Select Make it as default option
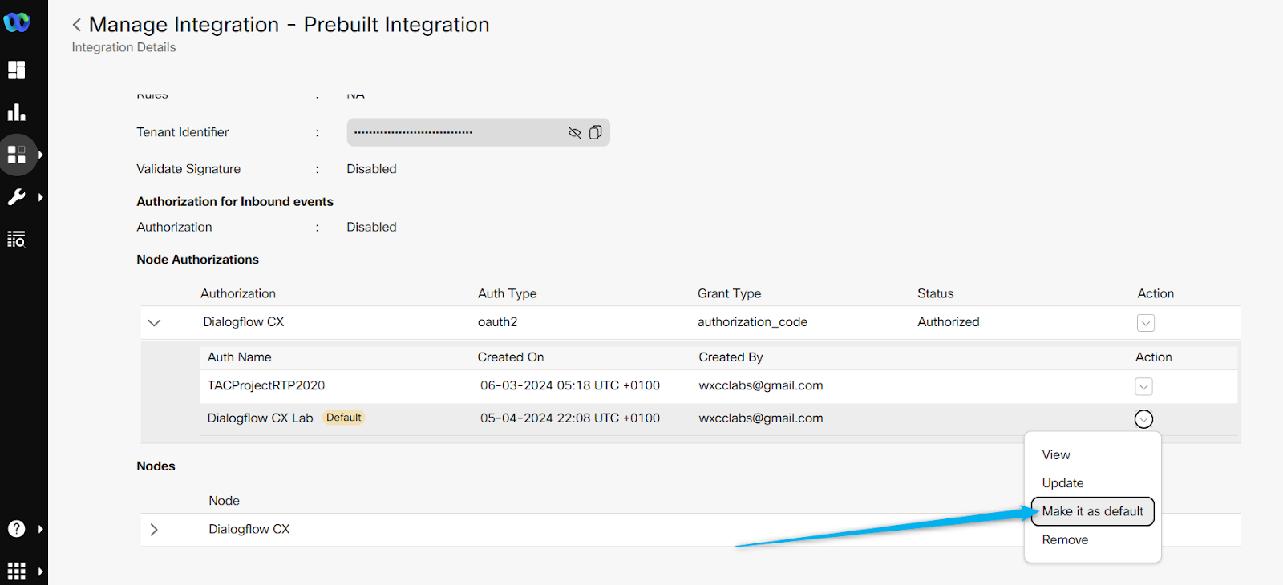Screen dimensions: 1283x585 coord(1093,511)
